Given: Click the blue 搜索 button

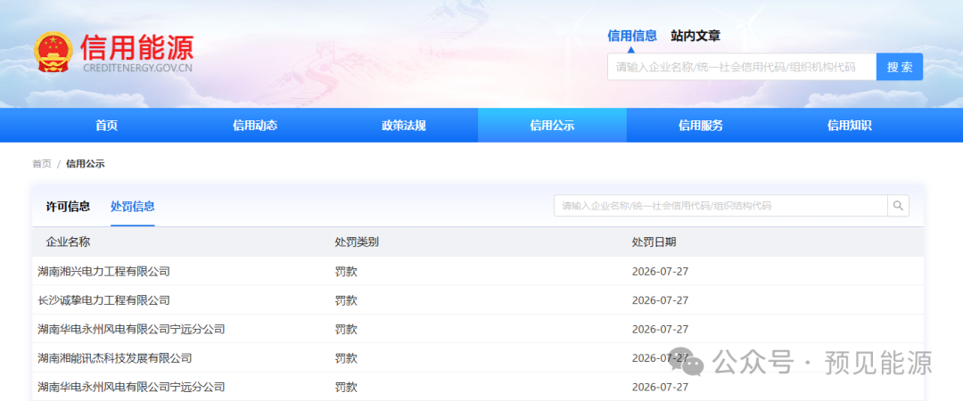Looking at the screenshot, I should [899, 67].
